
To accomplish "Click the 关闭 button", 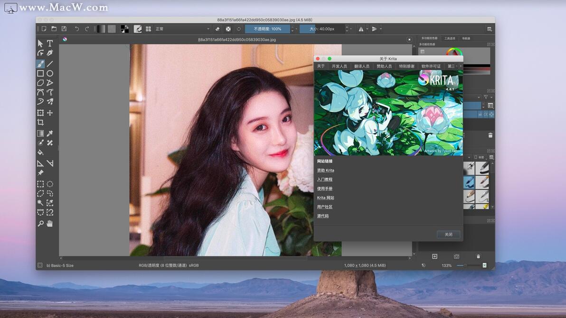I will coord(448,235).
